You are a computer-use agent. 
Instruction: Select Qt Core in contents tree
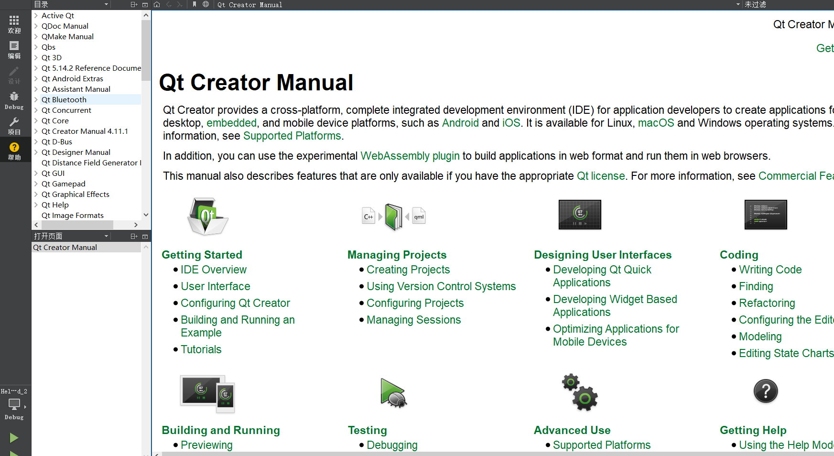tap(55, 120)
